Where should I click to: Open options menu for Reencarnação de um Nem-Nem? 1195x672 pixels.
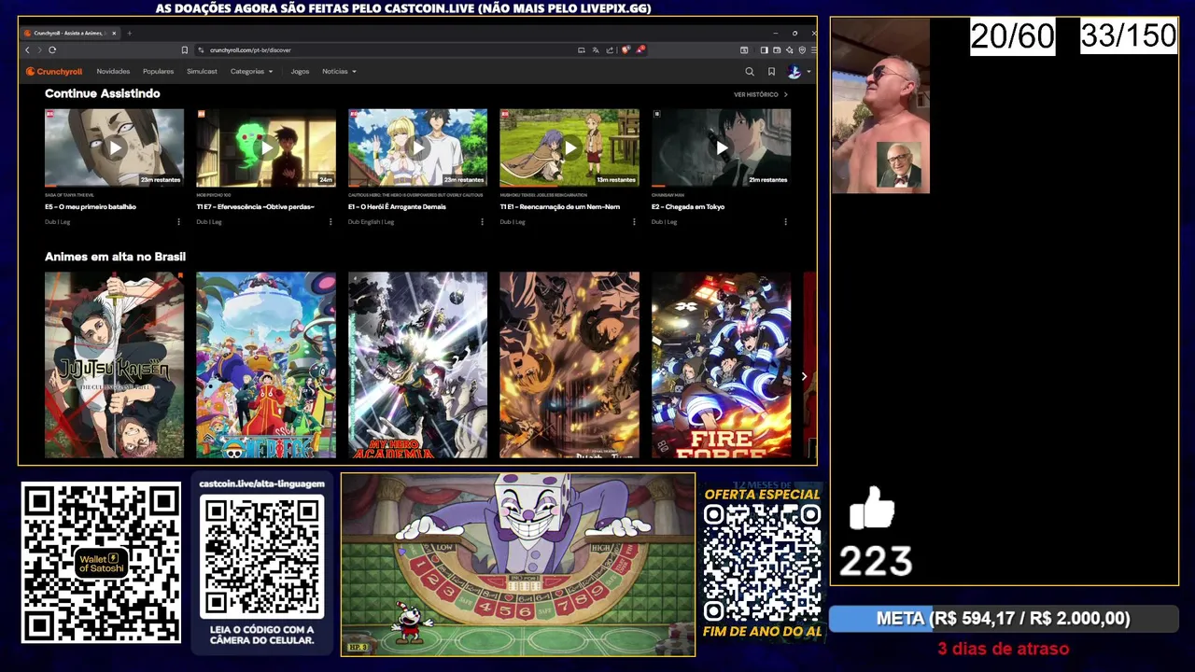(634, 222)
